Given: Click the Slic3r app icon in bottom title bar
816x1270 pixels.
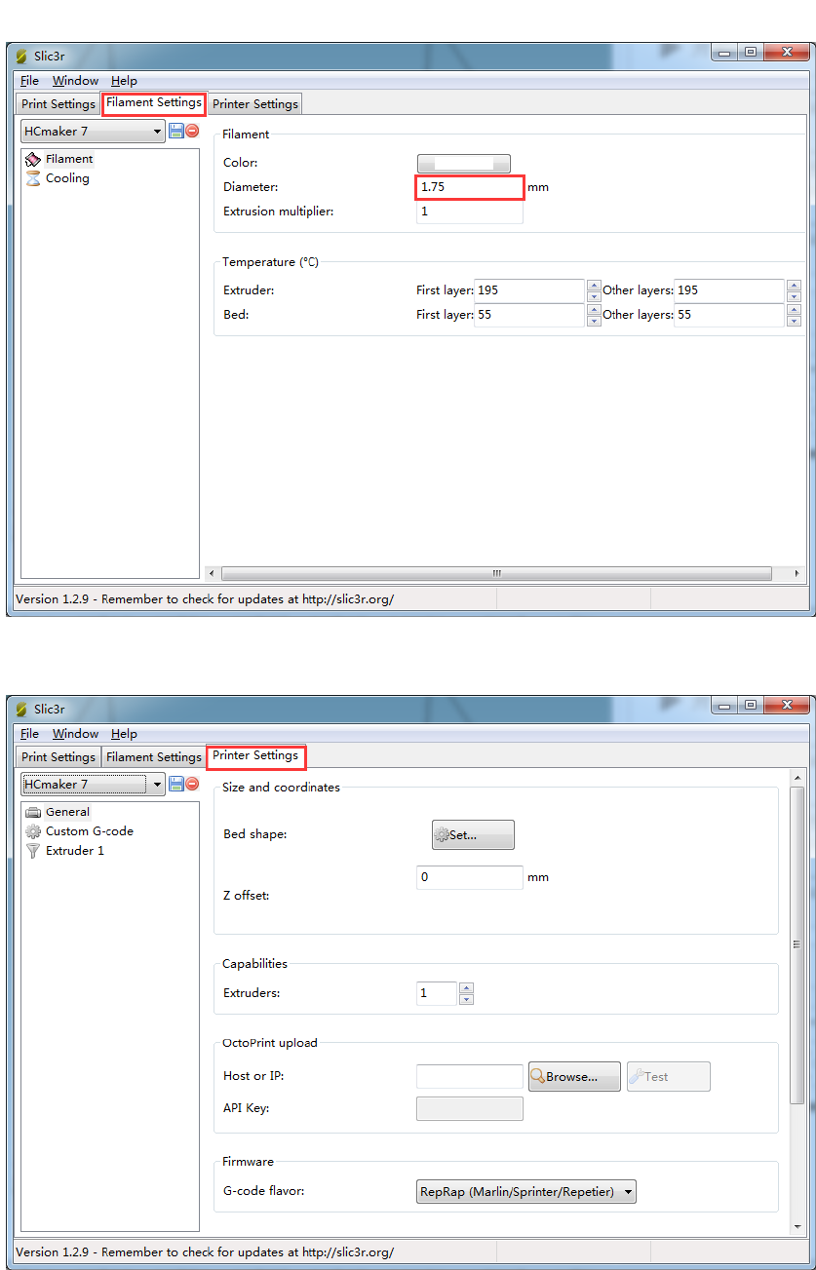Looking at the screenshot, I should [21, 710].
